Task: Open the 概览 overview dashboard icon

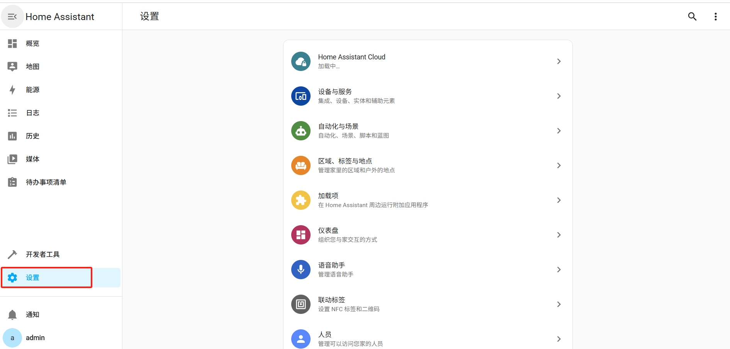Action: [12, 44]
